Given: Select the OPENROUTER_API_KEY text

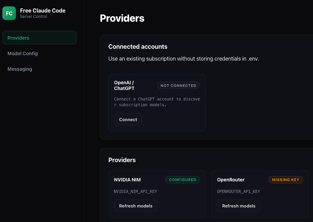Looking at the screenshot, I should [239, 192].
